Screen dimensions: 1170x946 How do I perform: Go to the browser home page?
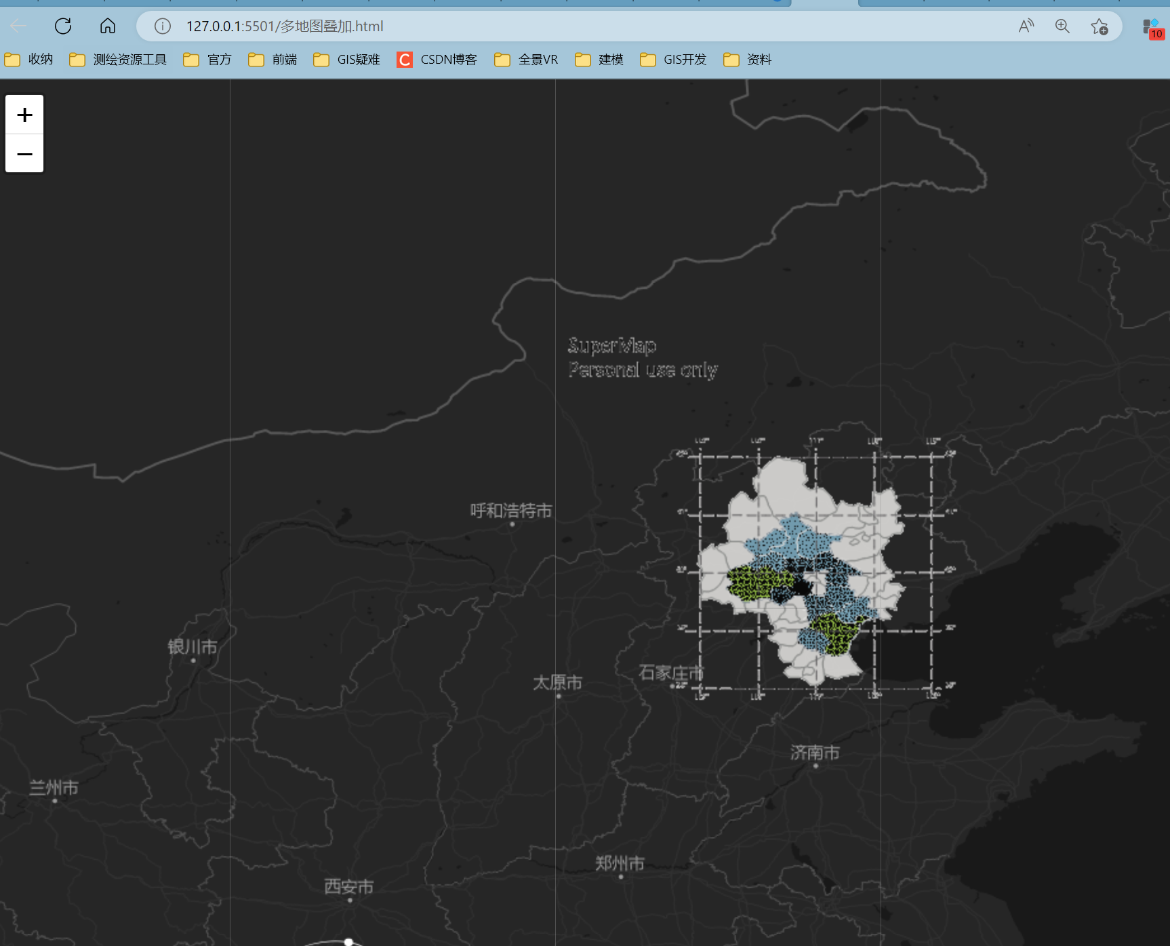108,26
